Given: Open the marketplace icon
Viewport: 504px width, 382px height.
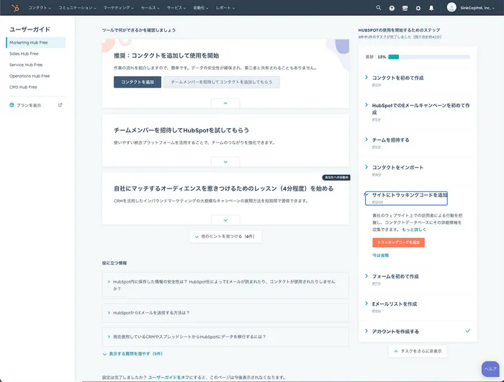Looking at the screenshot, I should point(405,8).
